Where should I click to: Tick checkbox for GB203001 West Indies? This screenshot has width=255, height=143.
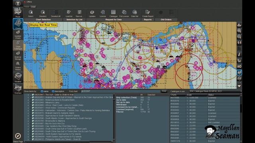(x=31, y=108)
